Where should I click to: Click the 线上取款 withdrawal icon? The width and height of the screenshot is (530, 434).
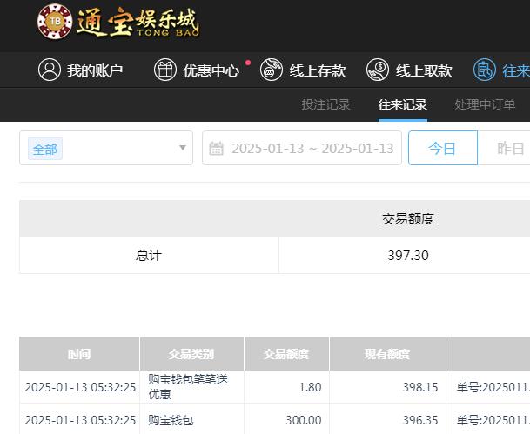(x=378, y=70)
